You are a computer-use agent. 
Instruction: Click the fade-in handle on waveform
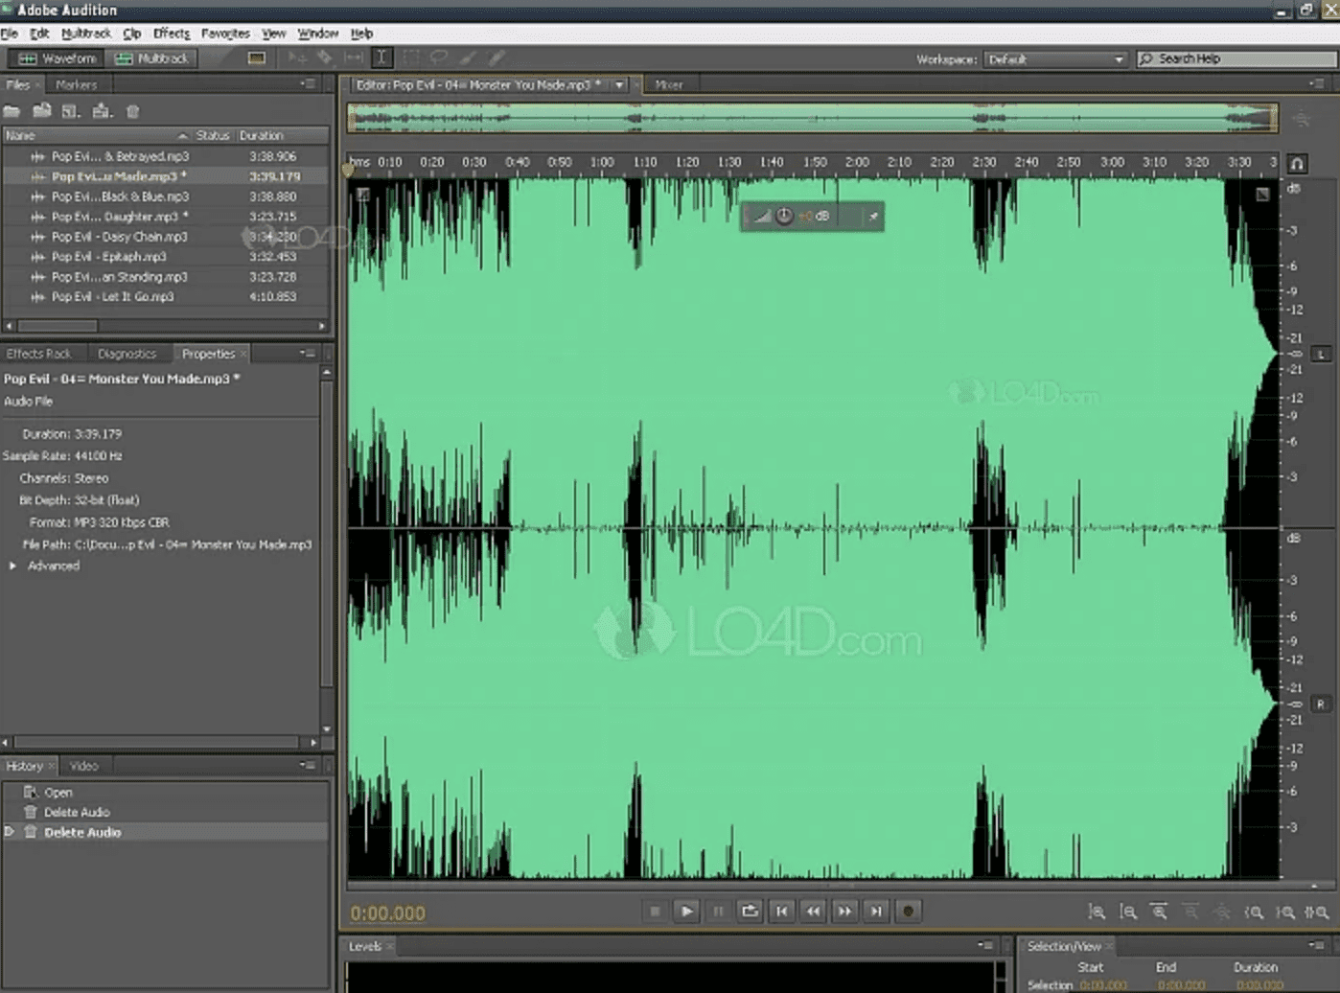(362, 195)
